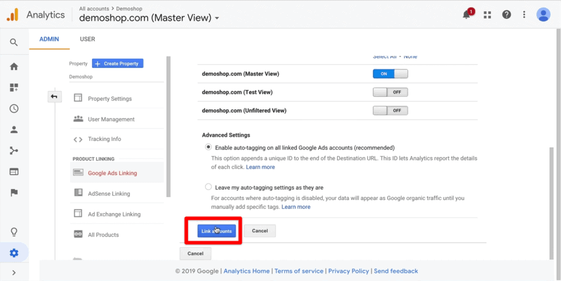Select Leave my auto-tagging settings radio
Screen dimensions: 561x281
tap(208, 187)
